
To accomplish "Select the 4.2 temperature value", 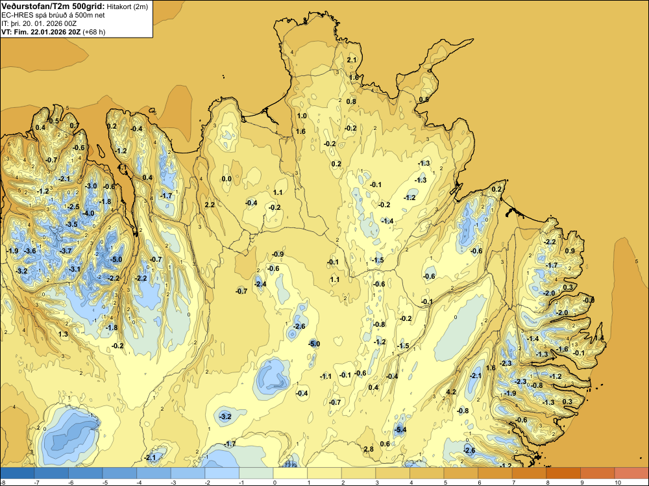I will click(451, 392).
